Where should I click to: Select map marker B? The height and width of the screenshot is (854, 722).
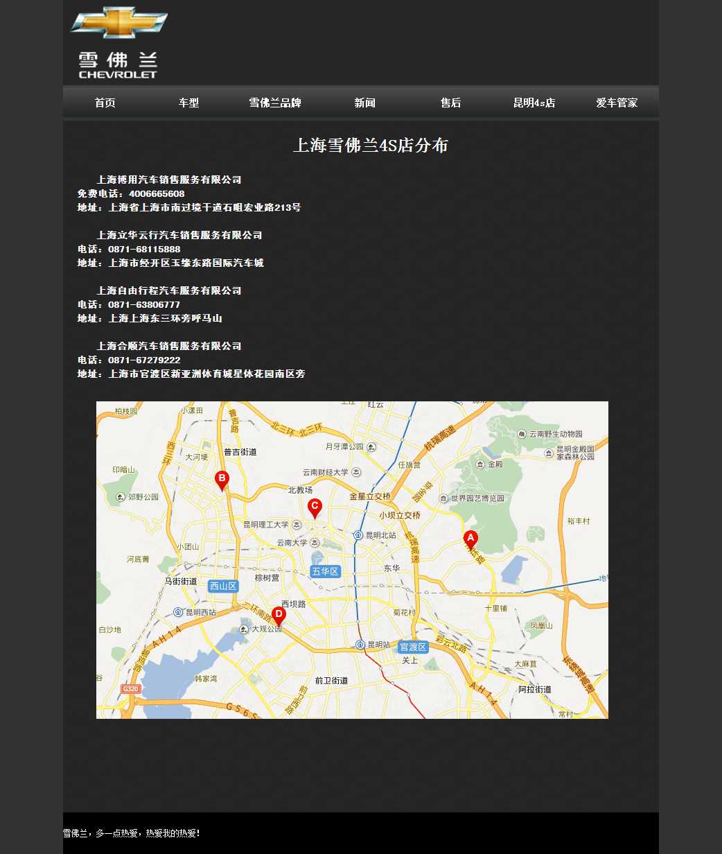point(222,479)
